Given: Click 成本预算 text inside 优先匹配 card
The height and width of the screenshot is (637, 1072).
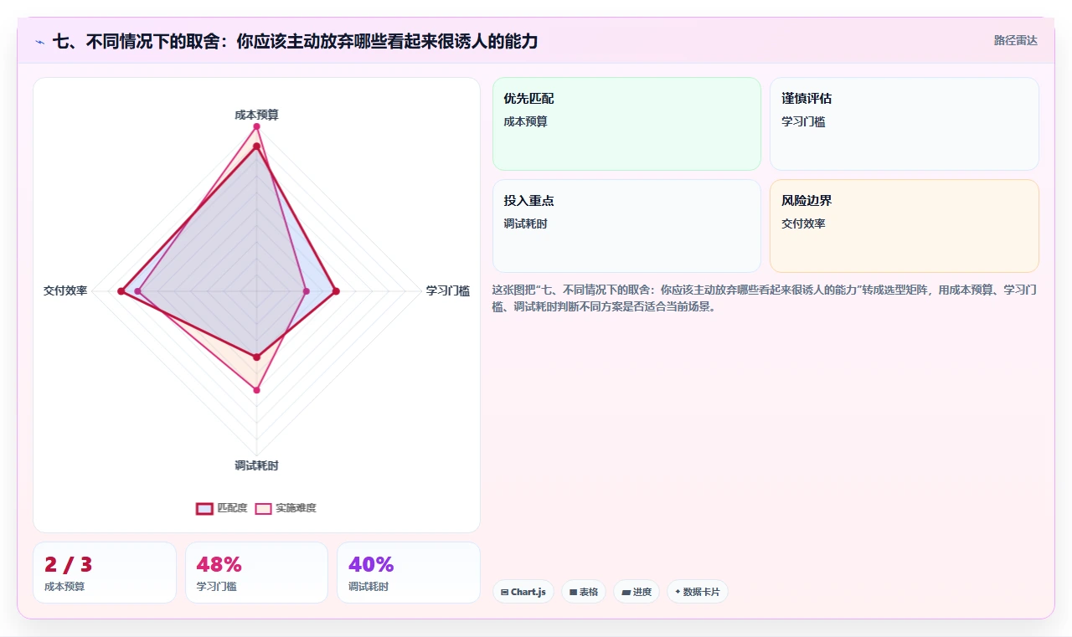Looking at the screenshot, I should [x=525, y=121].
